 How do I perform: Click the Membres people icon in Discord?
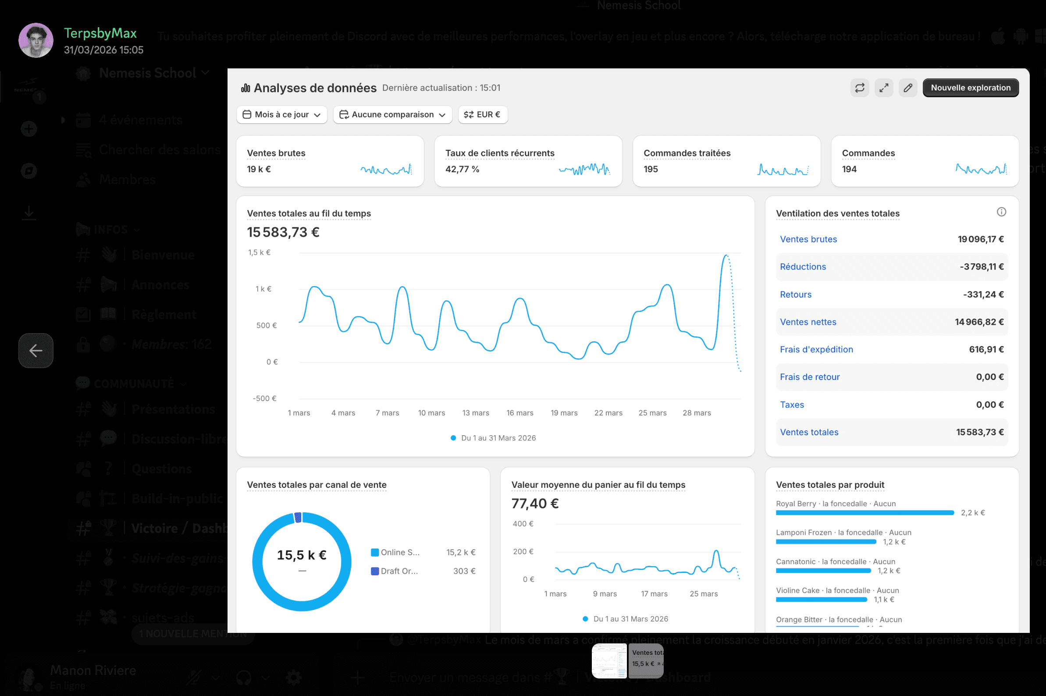(83, 179)
